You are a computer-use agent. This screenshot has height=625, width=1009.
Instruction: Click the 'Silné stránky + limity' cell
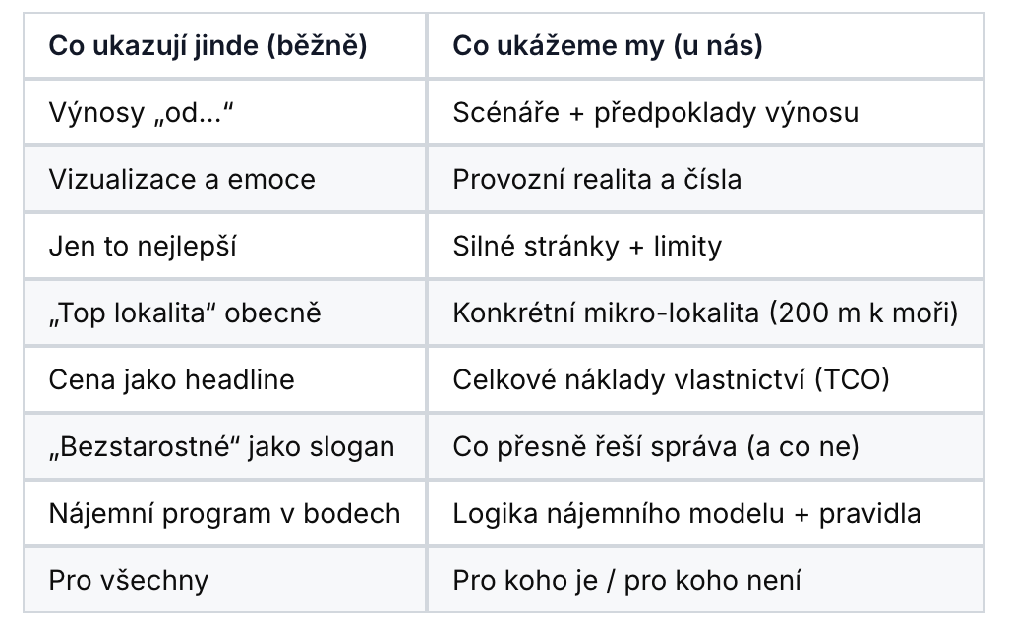(587, 247)
